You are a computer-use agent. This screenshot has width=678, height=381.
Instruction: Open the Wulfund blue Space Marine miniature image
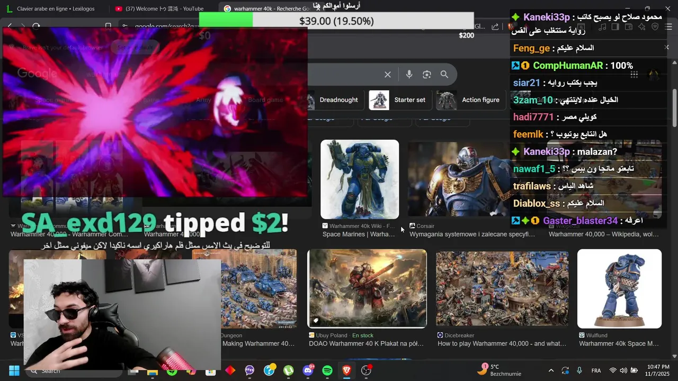[x=619, y=289]
